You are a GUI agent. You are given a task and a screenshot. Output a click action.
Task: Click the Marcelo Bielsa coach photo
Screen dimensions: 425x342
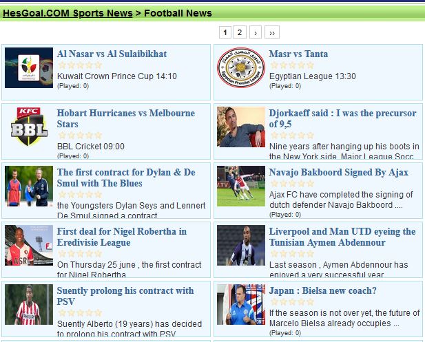pos(241,304)
